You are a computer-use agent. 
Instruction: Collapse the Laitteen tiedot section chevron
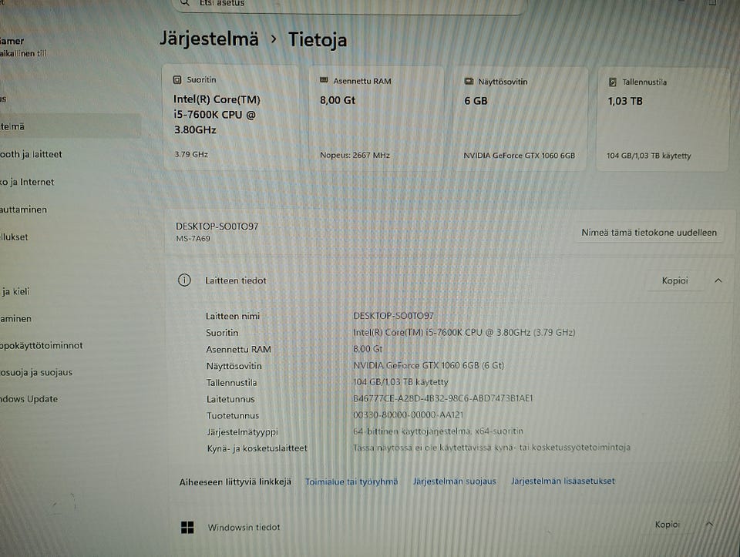(x=718, y=280)
